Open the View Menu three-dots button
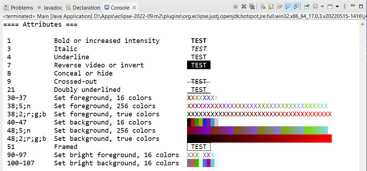This screenshot has width=367, height=171. (x=345, y=7)
